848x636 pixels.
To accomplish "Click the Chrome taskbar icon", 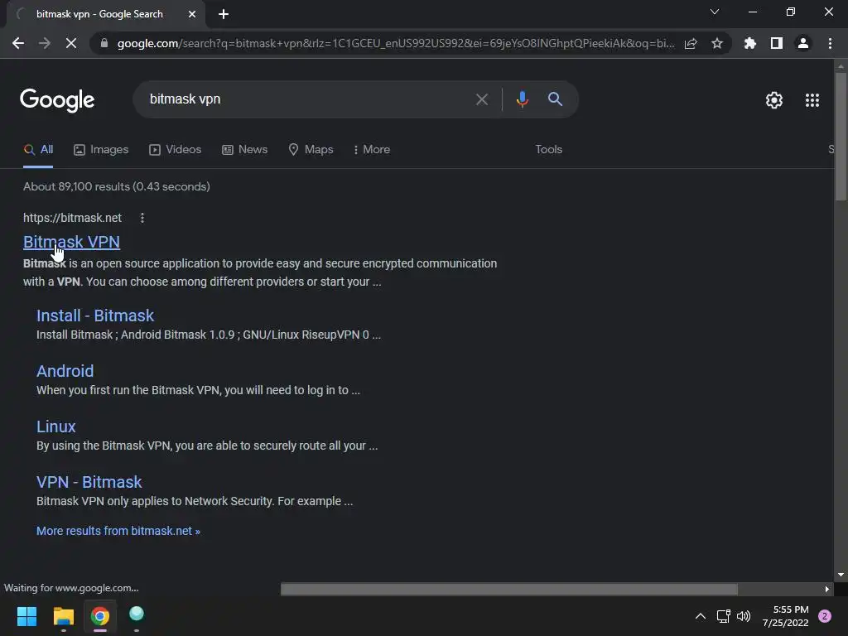I will pyautogui.click(x=100, y=616).
